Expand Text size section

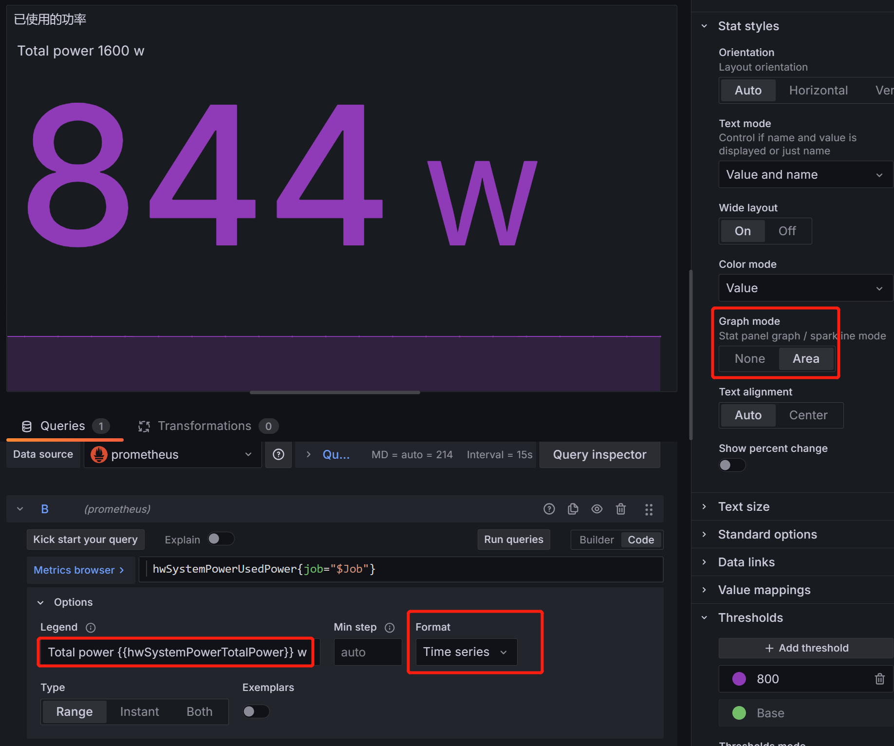tap(704, 506)
